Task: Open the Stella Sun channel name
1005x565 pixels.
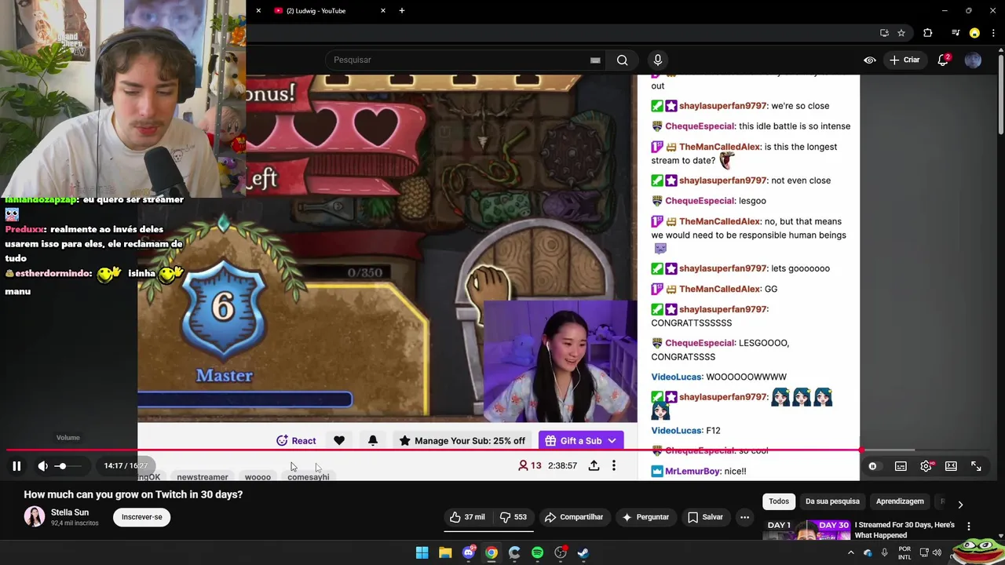Action: 70,512
